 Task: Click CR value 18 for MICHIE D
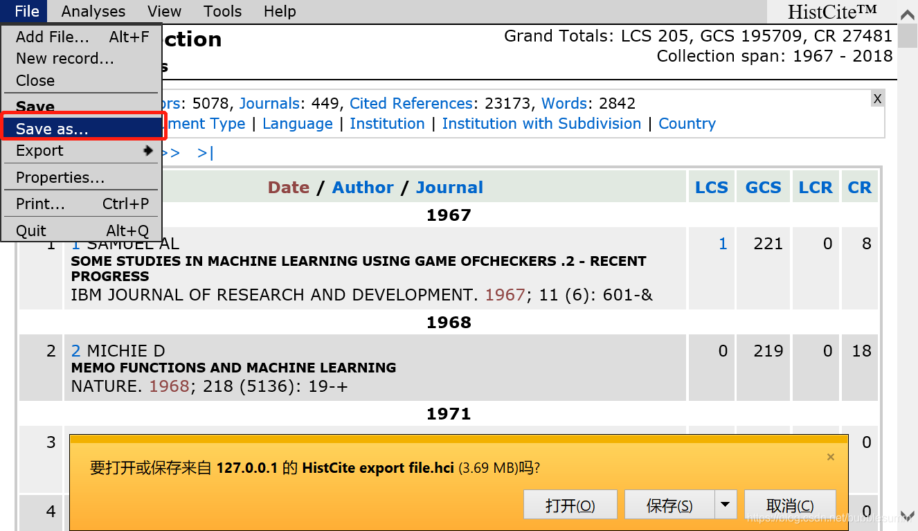click(861, 351)
